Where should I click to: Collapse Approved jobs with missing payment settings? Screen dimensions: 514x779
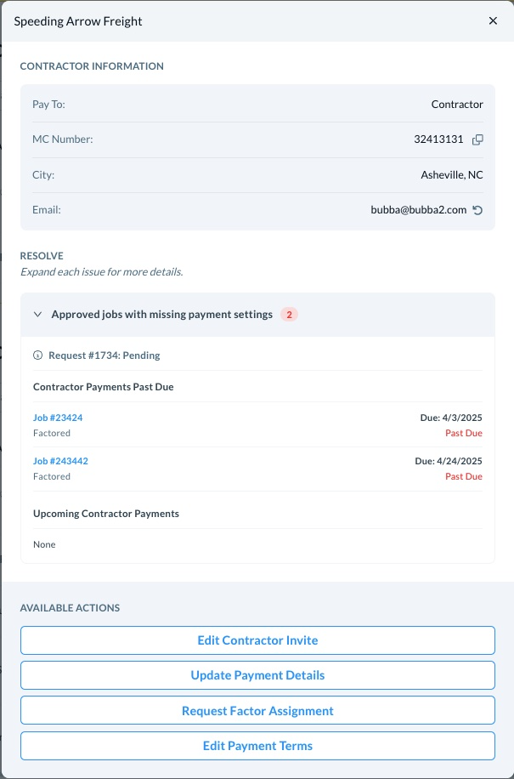37,315
